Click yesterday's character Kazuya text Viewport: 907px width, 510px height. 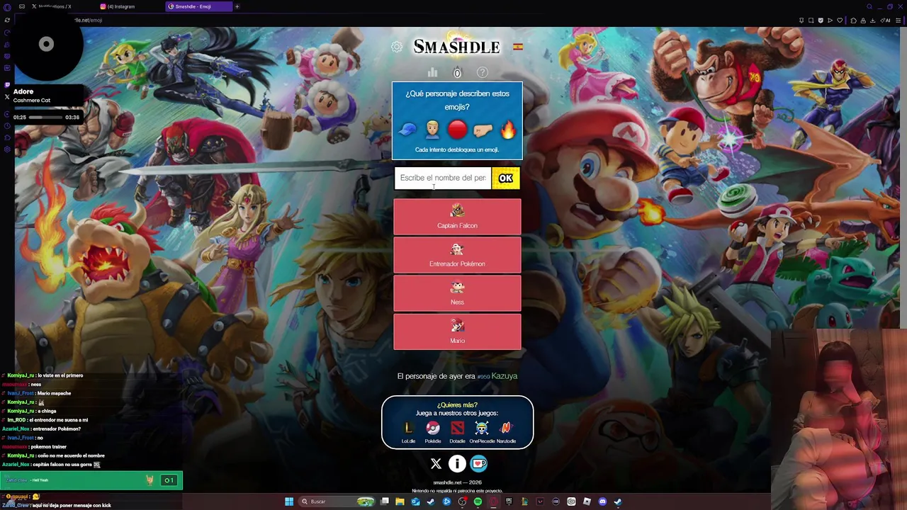(505, 376)
